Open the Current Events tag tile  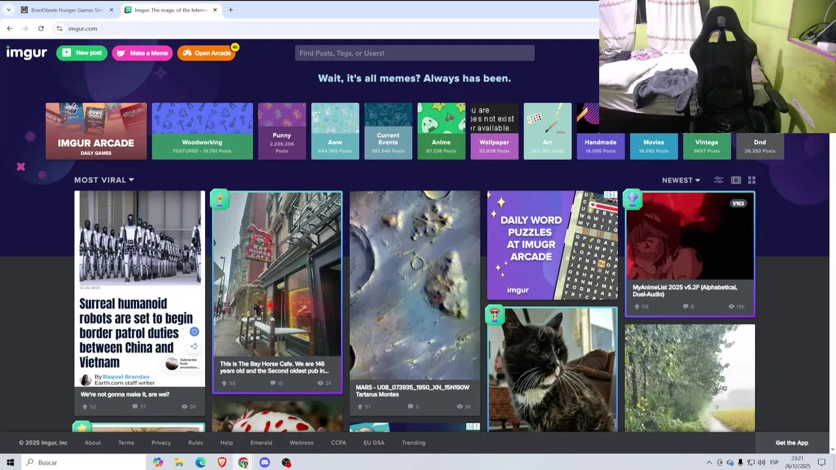tap(388, 131)
